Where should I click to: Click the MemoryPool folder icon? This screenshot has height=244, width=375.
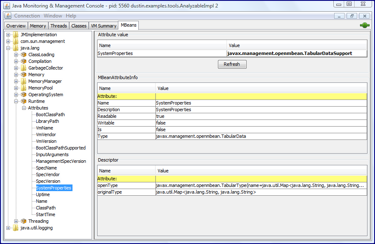point(23,88)
